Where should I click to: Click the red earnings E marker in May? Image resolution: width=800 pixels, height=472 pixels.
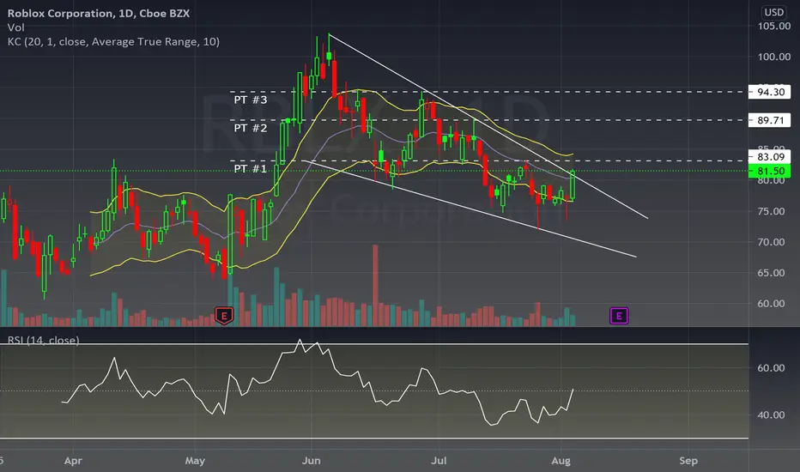[x=224, y=316]
